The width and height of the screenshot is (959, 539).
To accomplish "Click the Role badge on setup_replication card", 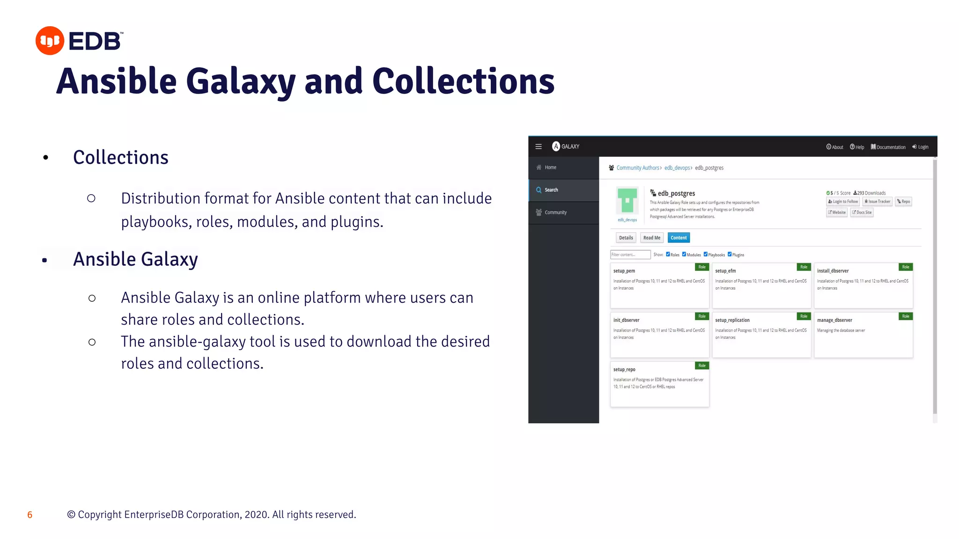I will pos(804,316).
